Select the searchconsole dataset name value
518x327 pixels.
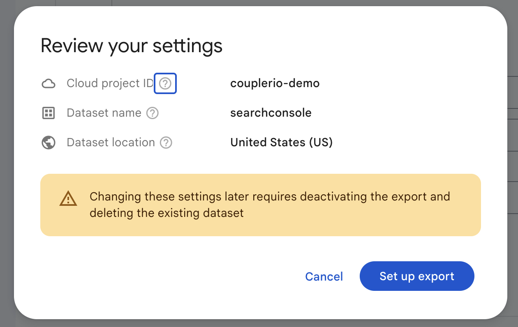coord(271,113)
